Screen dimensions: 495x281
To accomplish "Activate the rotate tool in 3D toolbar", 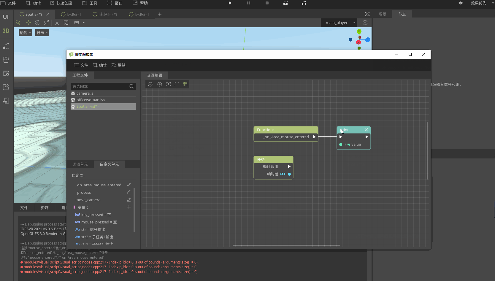I will 37,23.
